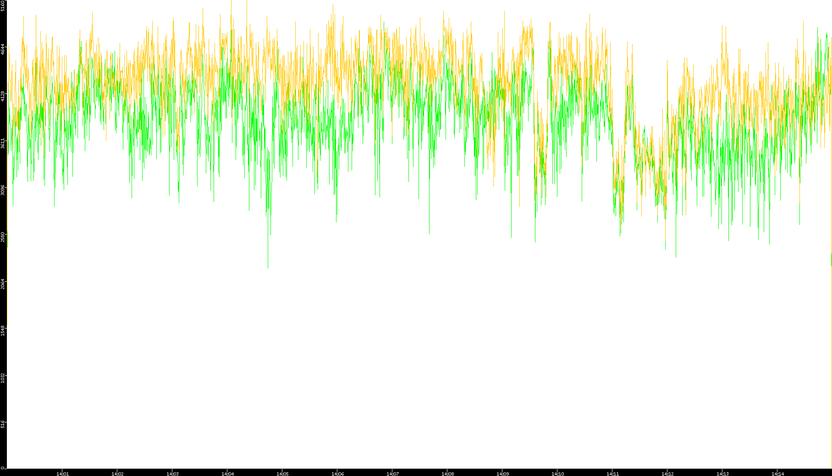Click the 4128 y-axis label

3,96
